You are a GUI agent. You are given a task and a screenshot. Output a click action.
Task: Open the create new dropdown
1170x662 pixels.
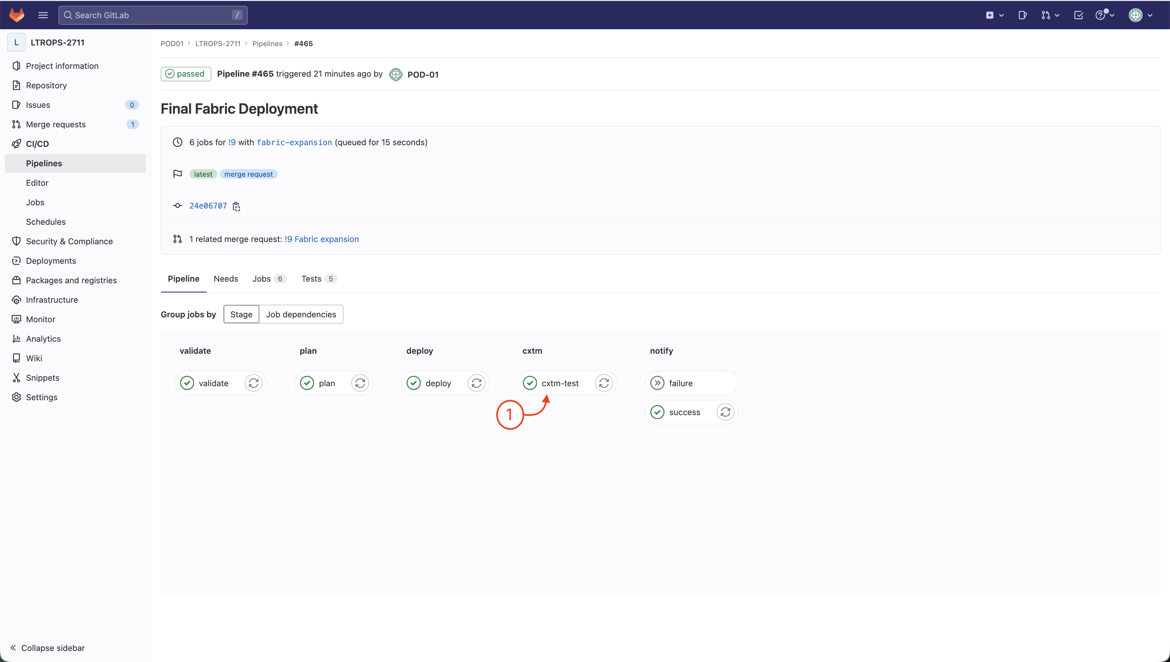point(994,15)
